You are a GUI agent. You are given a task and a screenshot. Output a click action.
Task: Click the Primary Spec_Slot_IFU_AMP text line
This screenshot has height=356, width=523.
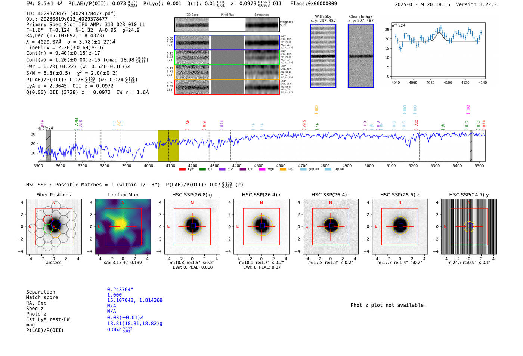click(86, 25)
